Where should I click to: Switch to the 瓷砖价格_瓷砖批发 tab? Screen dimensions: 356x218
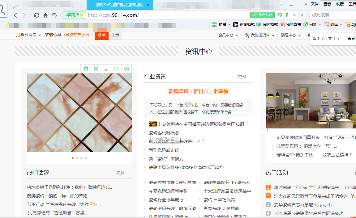click(120, 5)
